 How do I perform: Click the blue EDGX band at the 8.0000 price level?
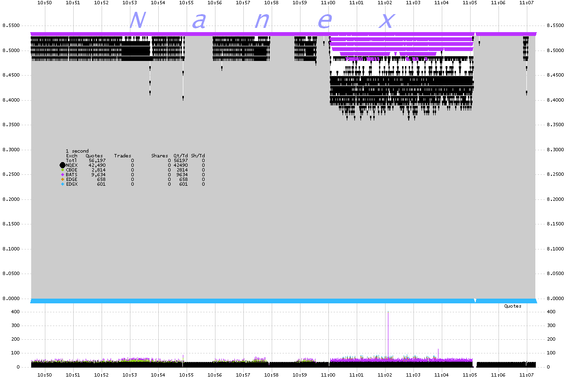pyautogui.click(x=283, y=301)
